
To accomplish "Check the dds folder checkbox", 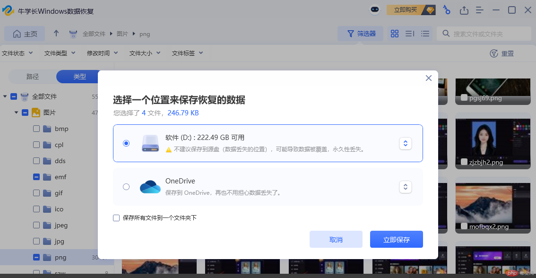I will click(x=36, y=161).
